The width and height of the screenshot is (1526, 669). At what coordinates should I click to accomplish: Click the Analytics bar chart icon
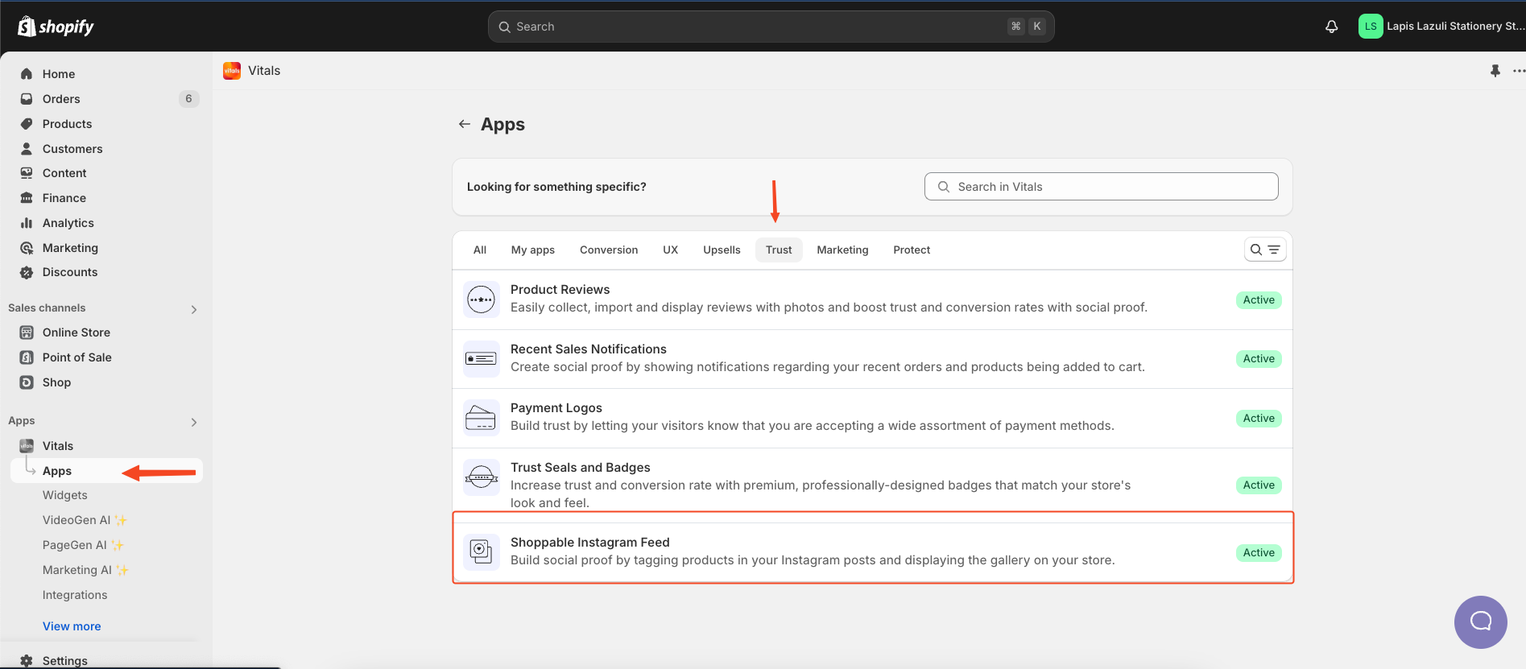27,223
